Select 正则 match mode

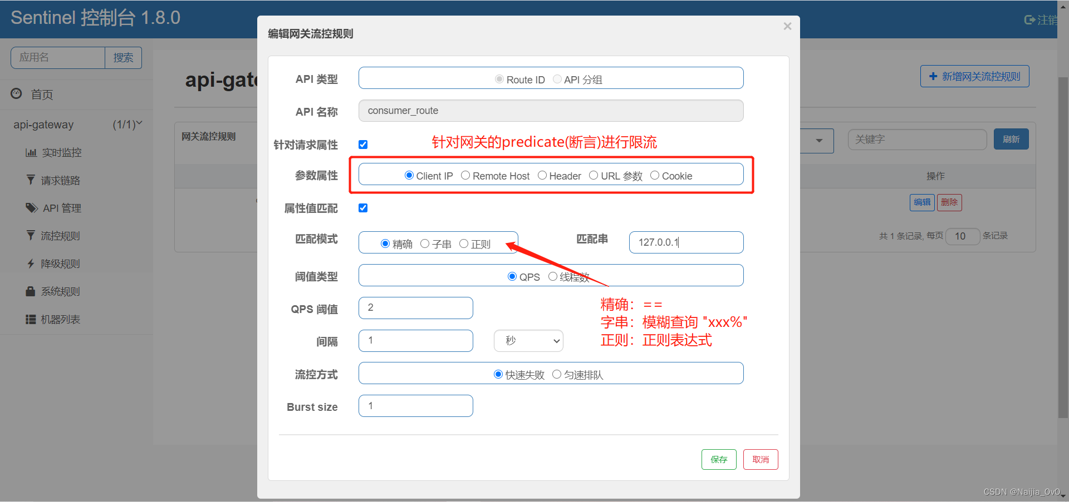tap(464, 243)
